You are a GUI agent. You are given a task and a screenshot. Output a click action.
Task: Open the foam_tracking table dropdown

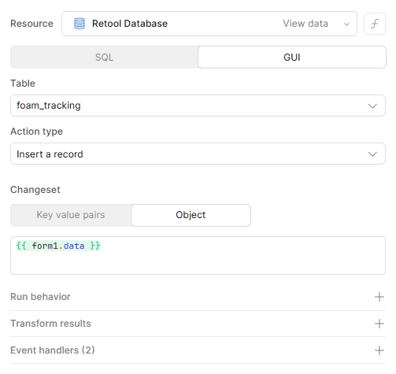(198, 106)
